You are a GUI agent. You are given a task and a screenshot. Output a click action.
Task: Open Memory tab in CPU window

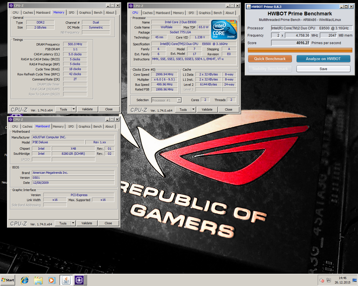coord(178,13)
